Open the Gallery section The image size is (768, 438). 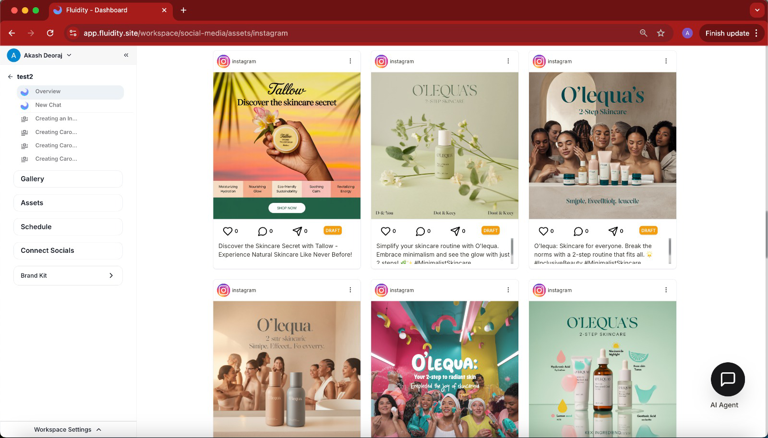[68, 179]
